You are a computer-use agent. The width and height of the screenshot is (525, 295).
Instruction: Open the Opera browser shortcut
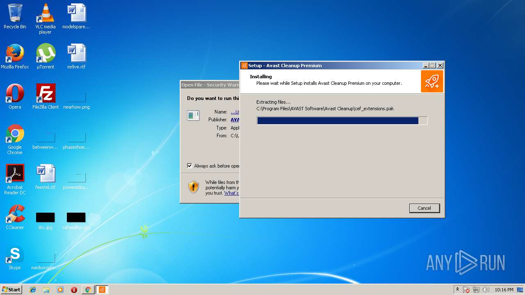coord(15,97)
